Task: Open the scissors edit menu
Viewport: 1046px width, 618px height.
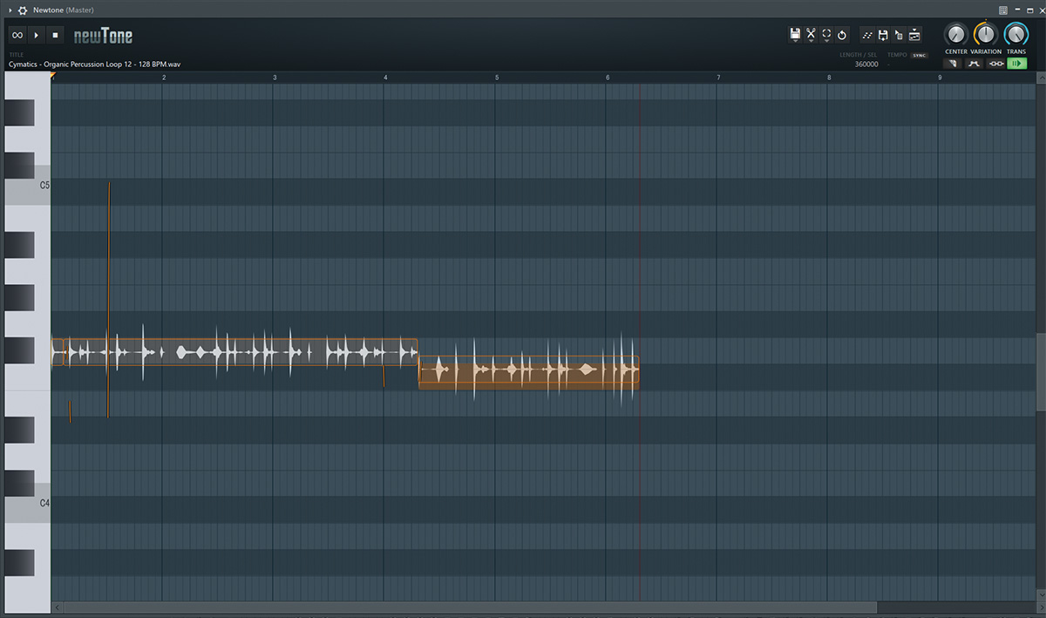Action: pyautogui.click(x=811, y=35)
